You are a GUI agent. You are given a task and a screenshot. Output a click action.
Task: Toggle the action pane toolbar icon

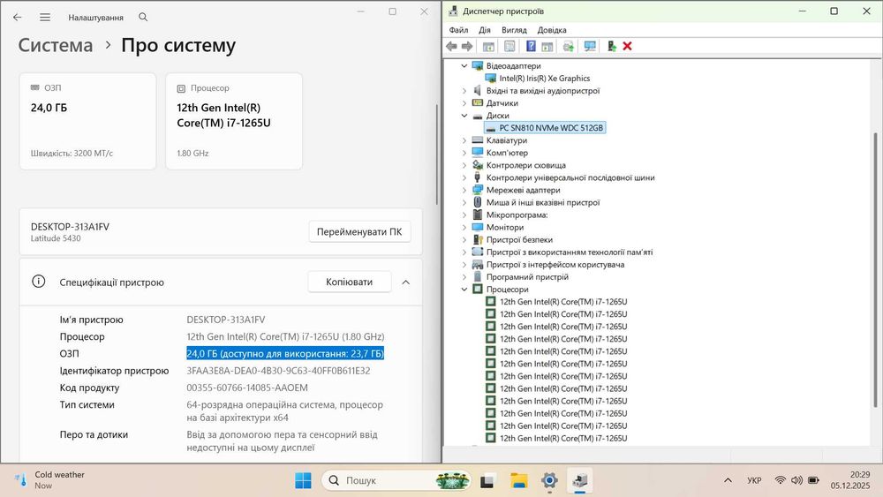547,46
